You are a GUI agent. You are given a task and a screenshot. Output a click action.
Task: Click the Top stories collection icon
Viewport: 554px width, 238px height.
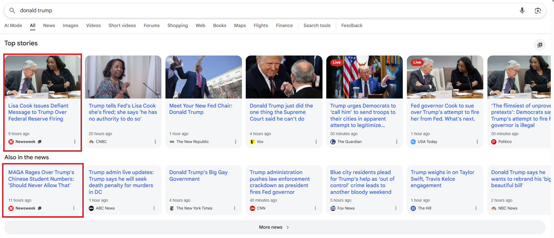(x=540, y=45)
